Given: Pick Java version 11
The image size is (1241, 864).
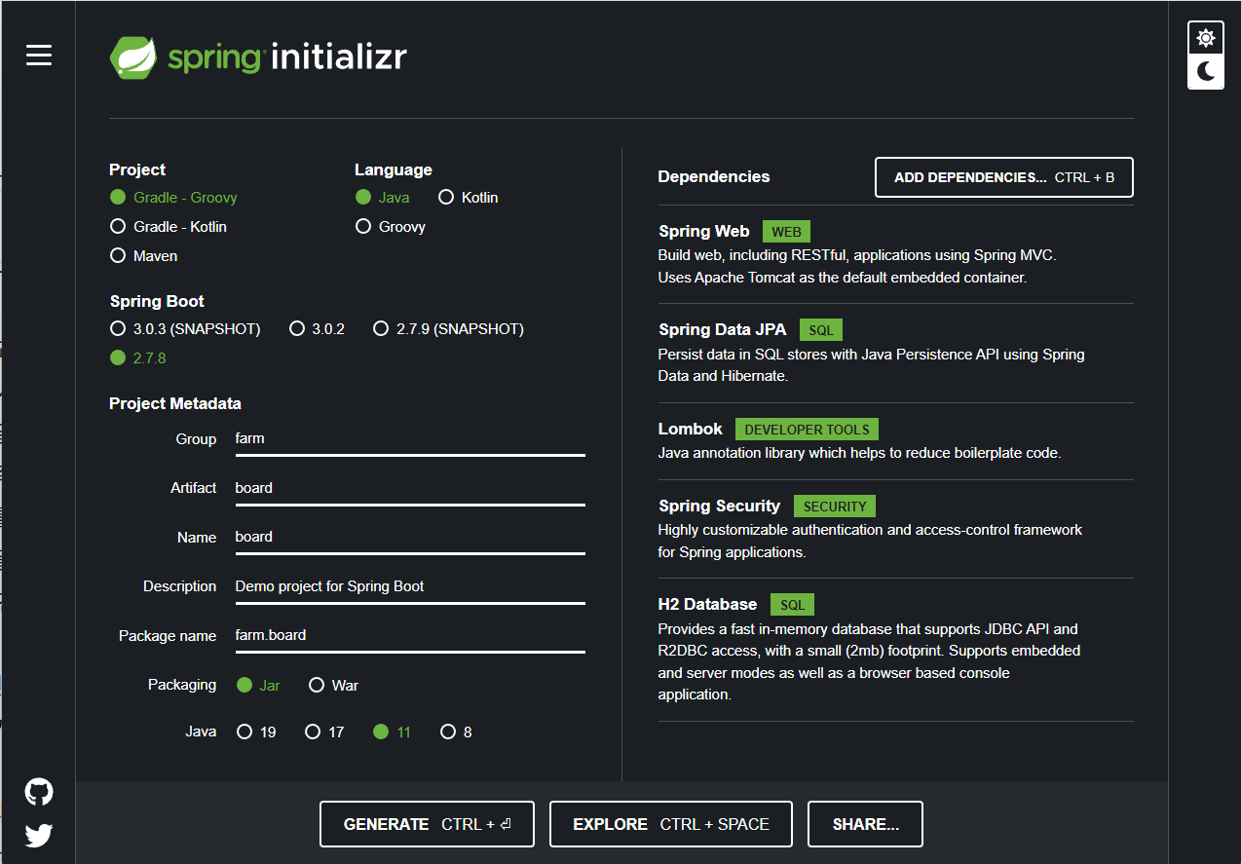Looking at the screenshot, I should pos(392,732).
